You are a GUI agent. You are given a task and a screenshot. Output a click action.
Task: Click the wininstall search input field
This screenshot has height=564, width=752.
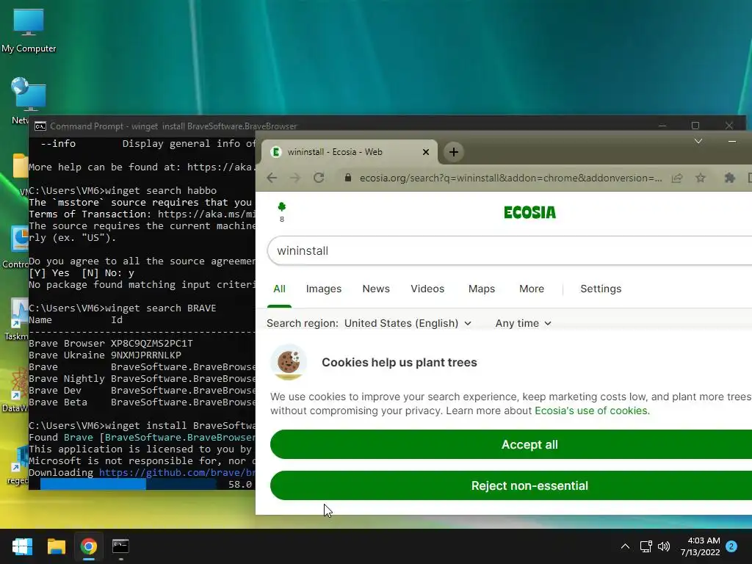510,250
